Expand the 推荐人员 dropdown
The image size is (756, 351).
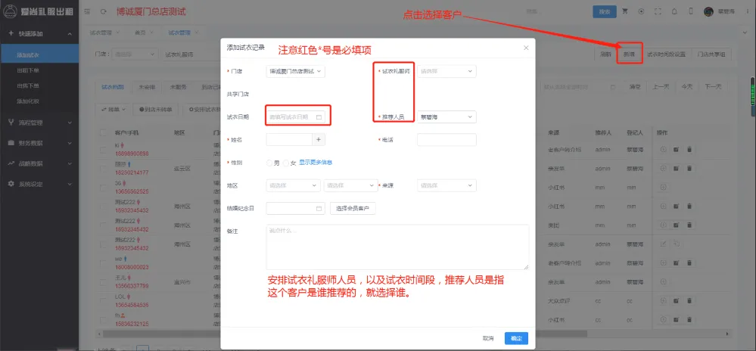[x=446, y=117]
